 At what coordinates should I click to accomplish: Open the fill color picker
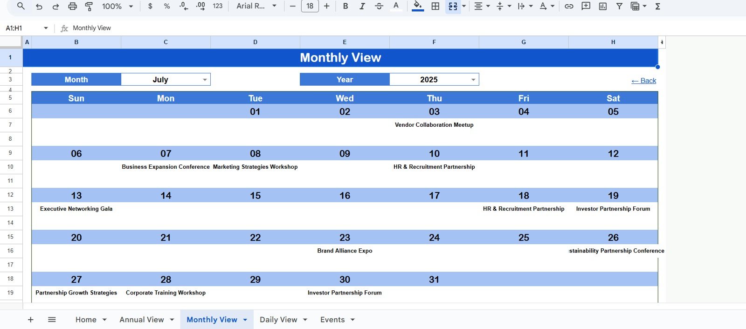coord(418,6)
